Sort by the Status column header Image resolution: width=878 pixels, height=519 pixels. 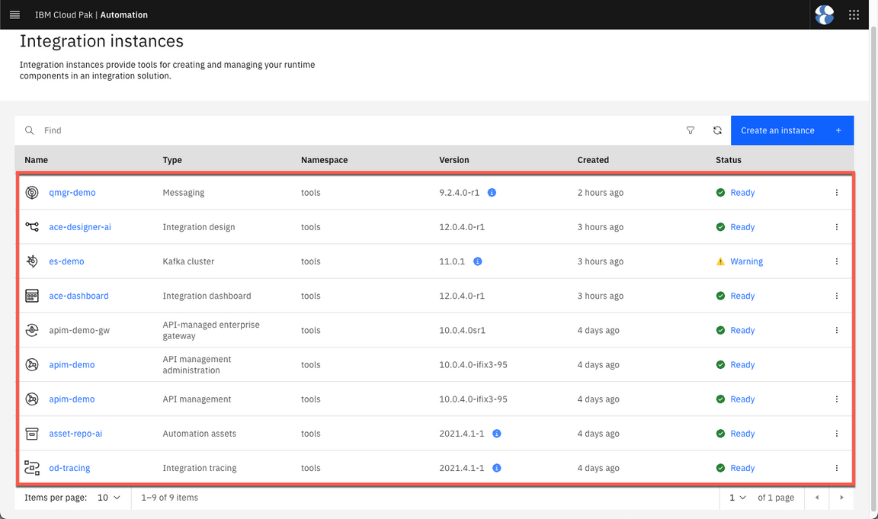click(x=728, y=160)
